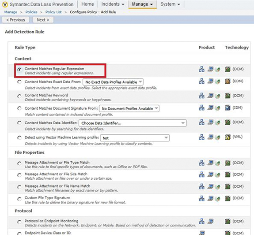The image size is (254, 237).
Task: Open the Choose Data Identifier dropdown
Action: (133, 123)
